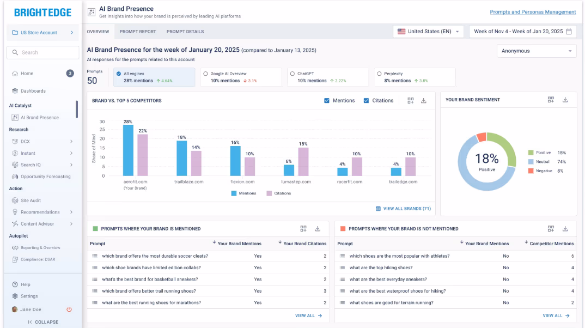This screenshot has width=585, height=328.
Task: View all prompts where brand not mentioned
Action: (556, 315)
